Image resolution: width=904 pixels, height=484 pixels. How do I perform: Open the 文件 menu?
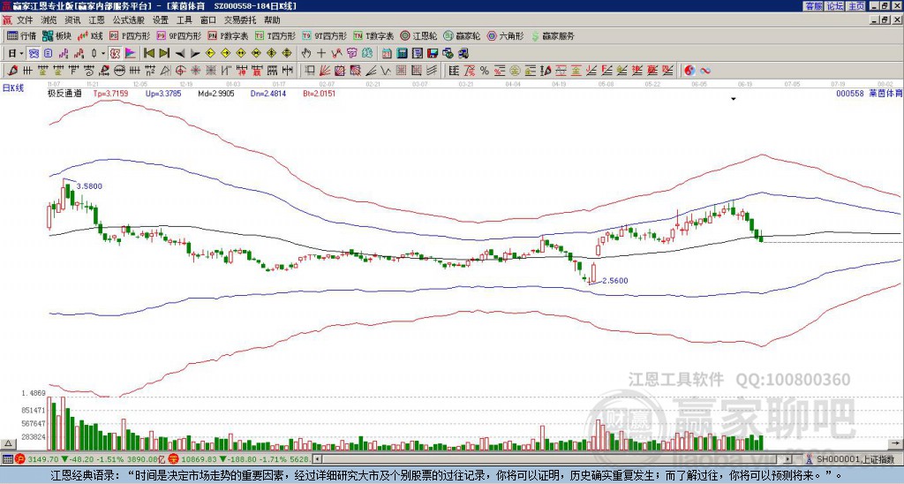(25, 20)
